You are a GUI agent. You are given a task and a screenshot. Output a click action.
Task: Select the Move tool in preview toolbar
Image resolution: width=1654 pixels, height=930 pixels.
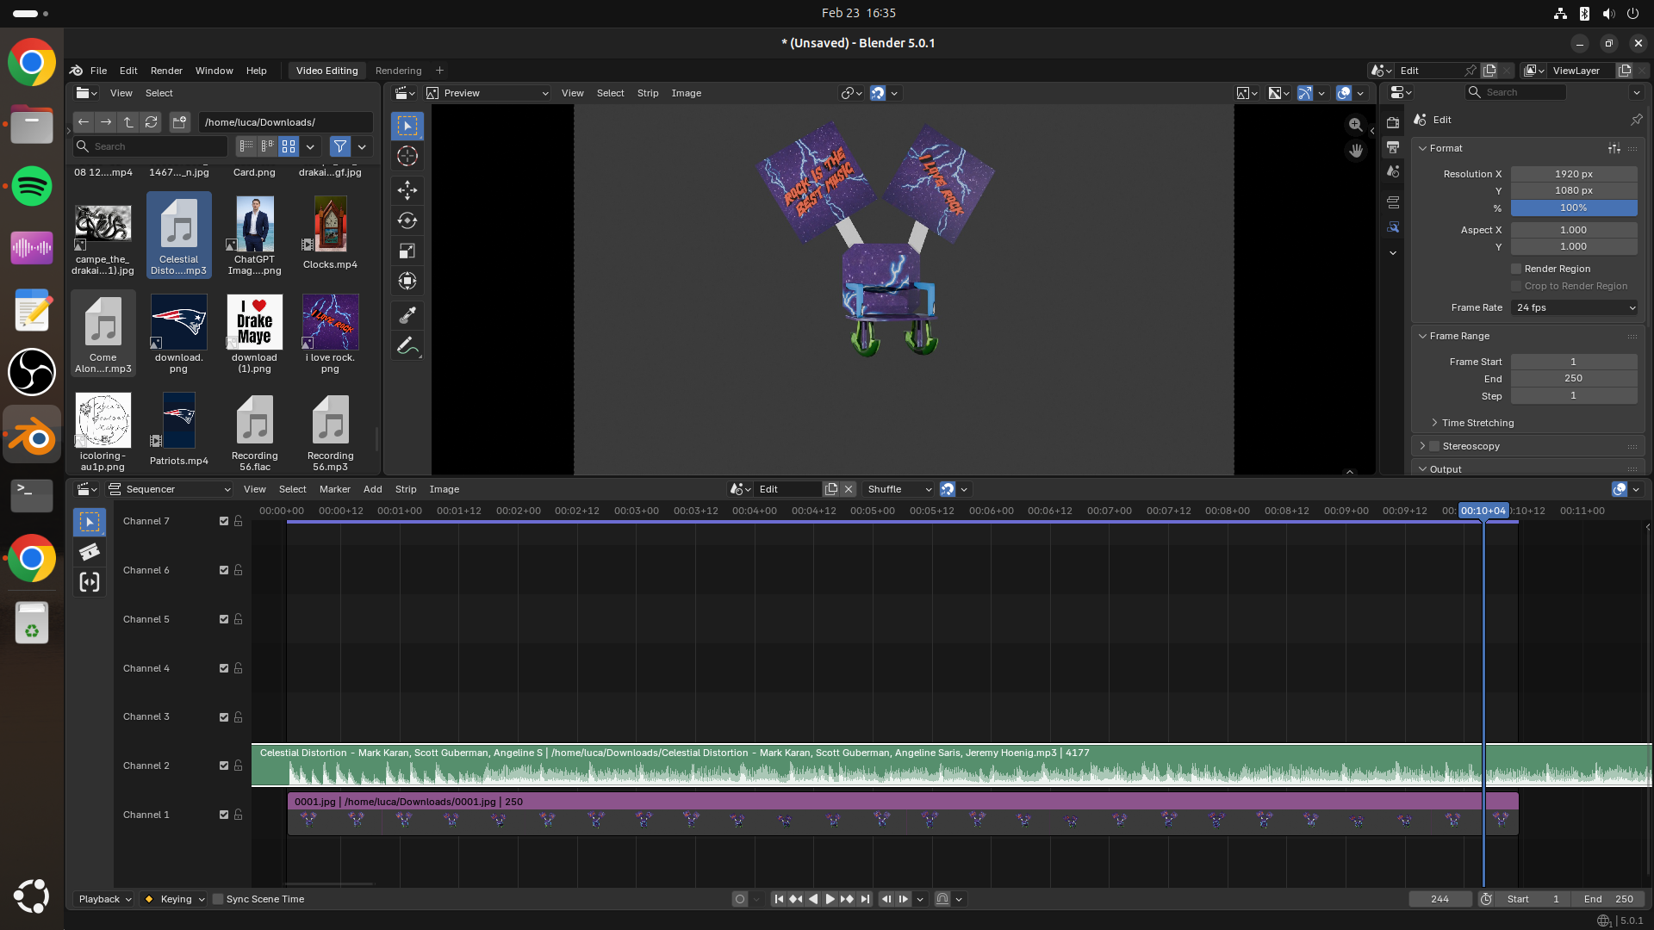(x=407, y=190)
